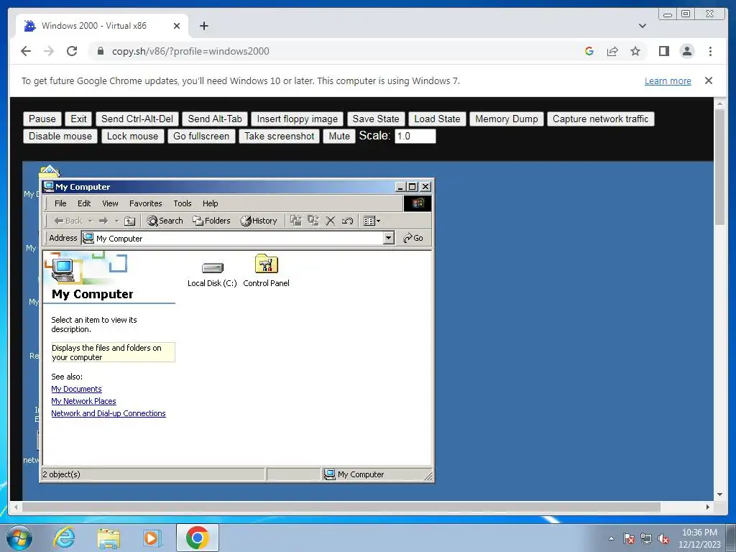Click the Windows flag throbber icon
Image resolution: width=736 pixels, height=552 pixels.
coord(418,203)
